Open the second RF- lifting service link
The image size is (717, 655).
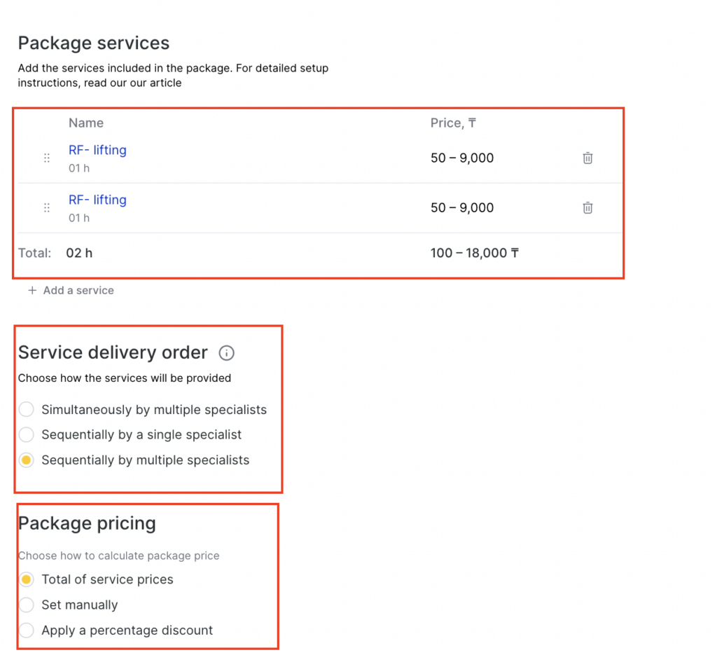click(97, 200)
